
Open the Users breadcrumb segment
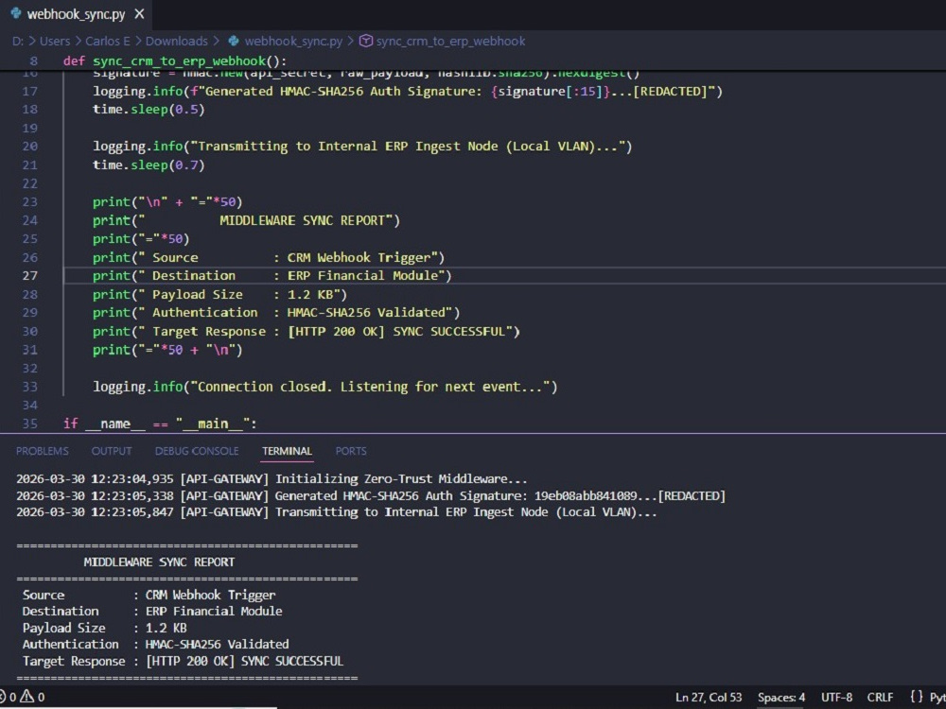pos(54,41)
